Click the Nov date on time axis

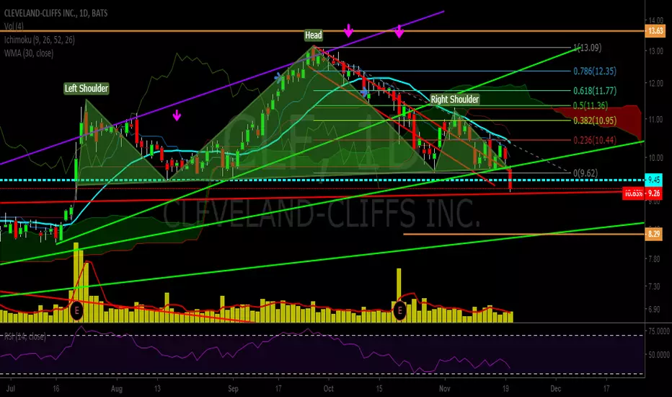coord(445,388)
